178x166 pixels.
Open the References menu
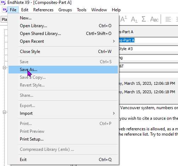tap(43, 10)
